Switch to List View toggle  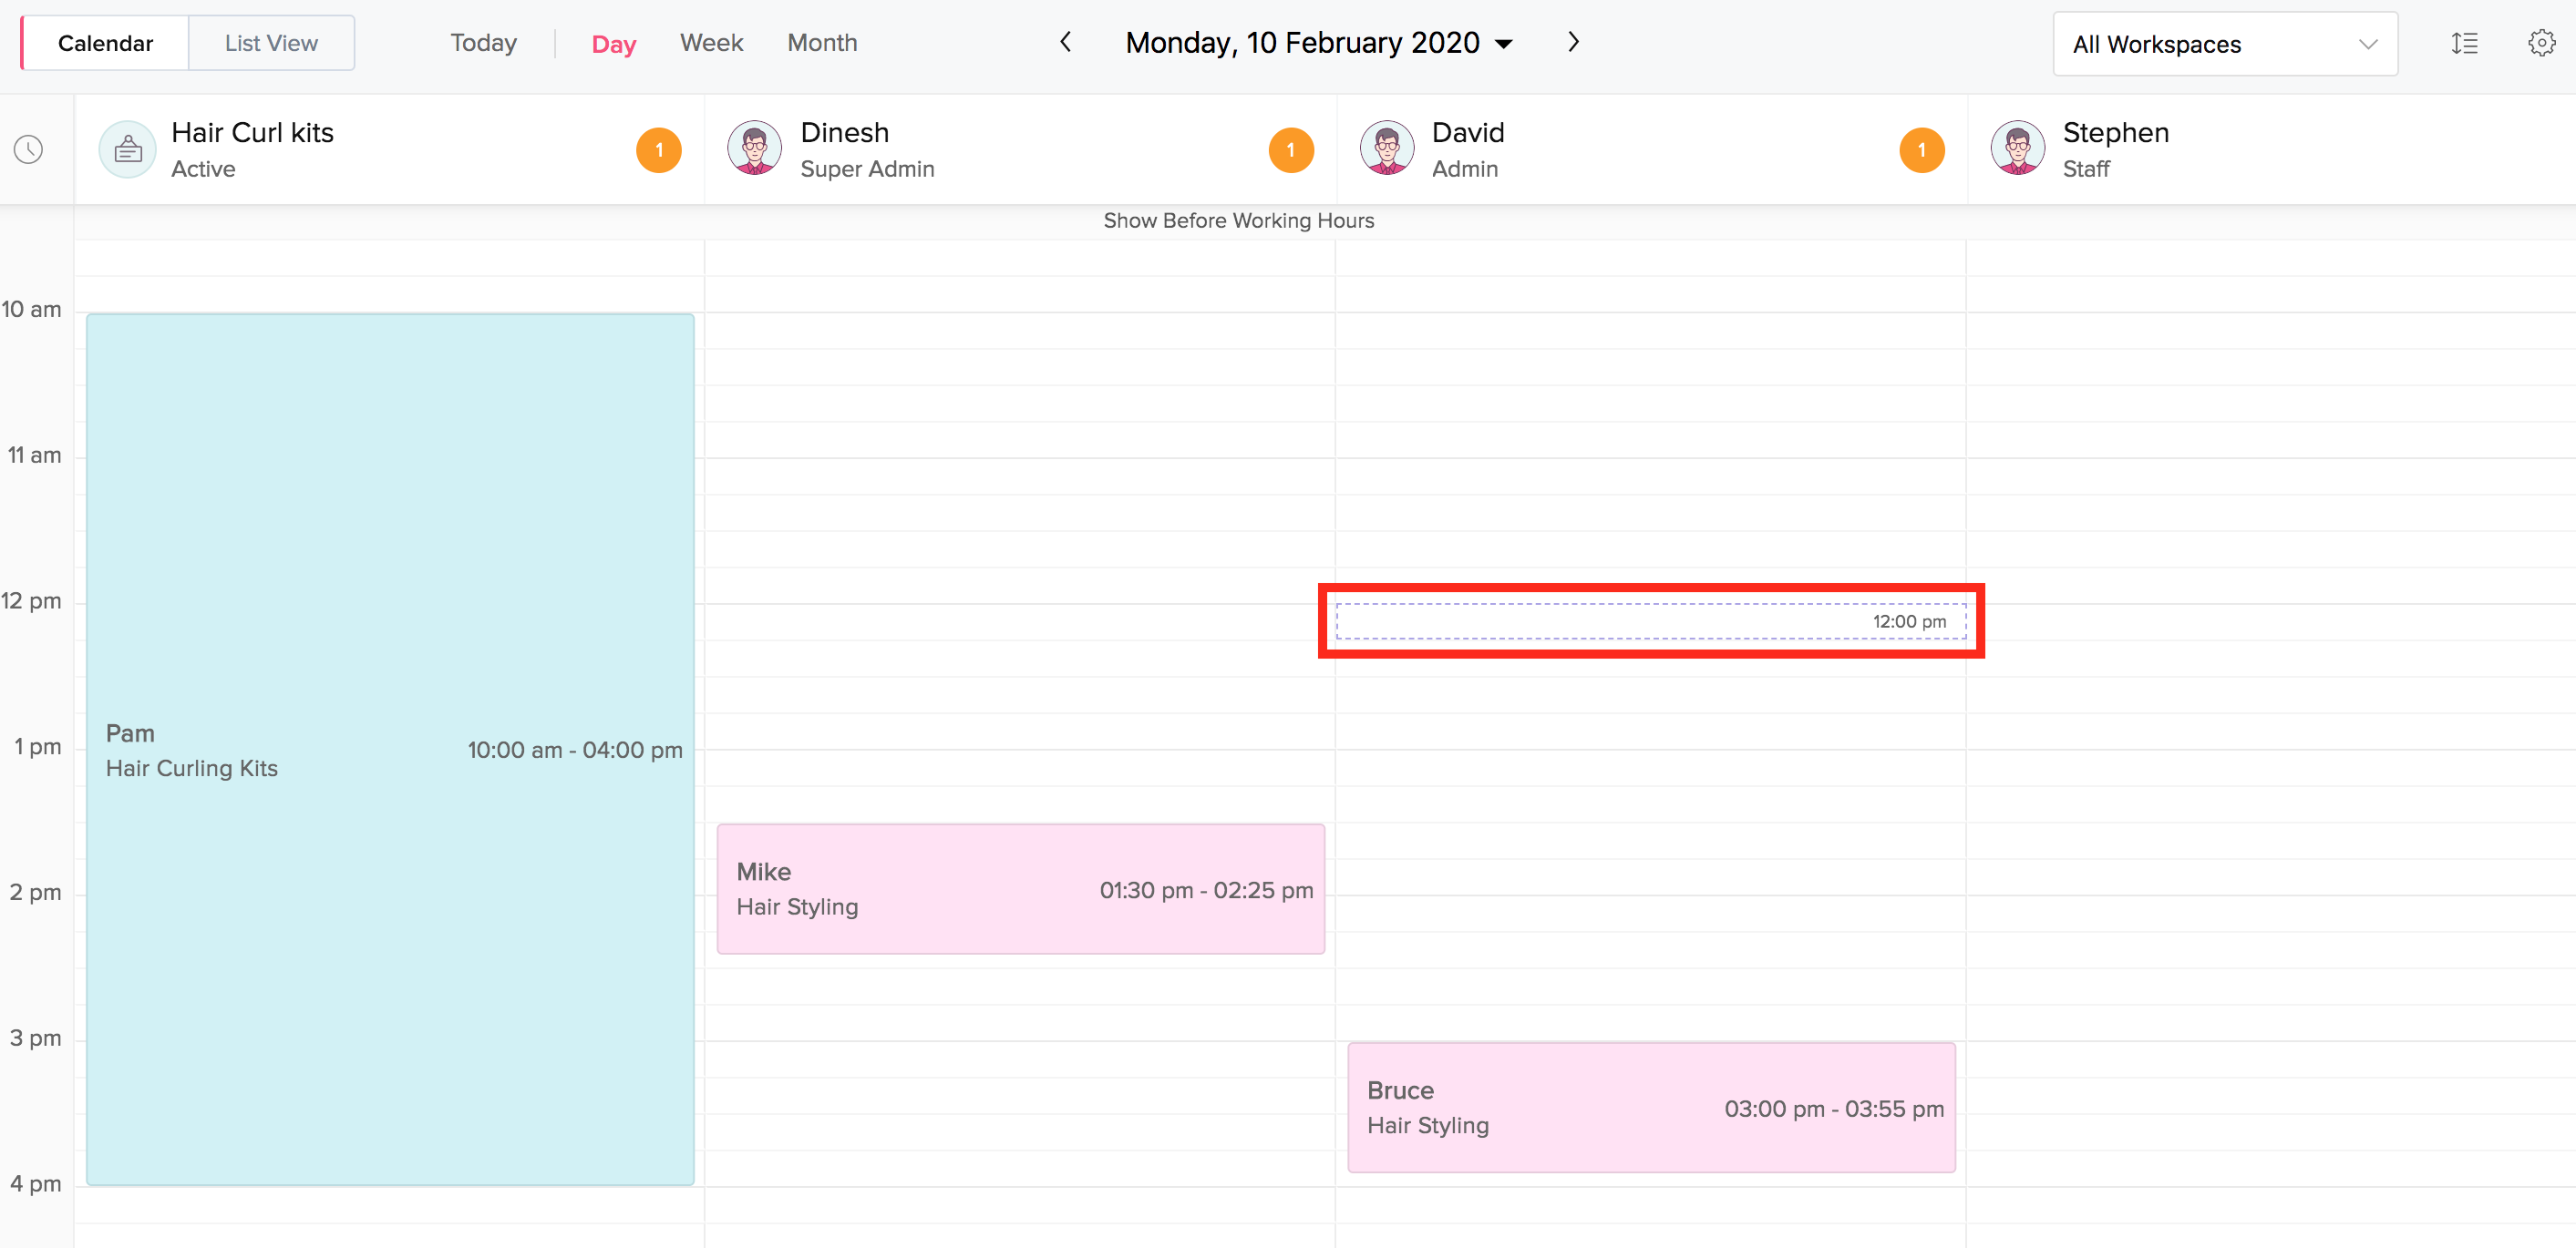[x=271, y=43]
